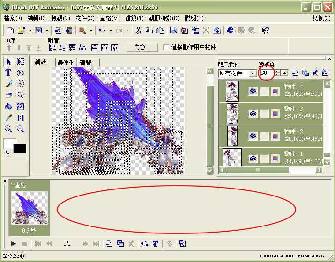Select the Eraser tool

[x=8, y=95]
